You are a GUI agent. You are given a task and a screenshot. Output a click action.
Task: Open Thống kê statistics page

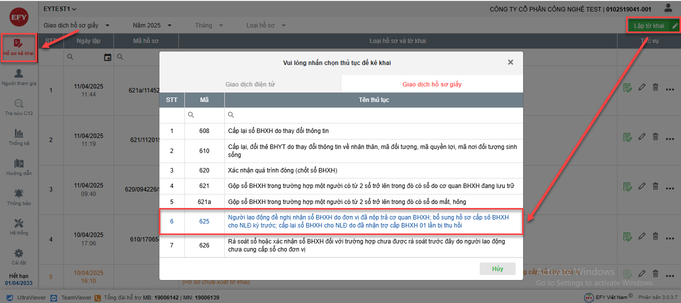coord(19,137)
